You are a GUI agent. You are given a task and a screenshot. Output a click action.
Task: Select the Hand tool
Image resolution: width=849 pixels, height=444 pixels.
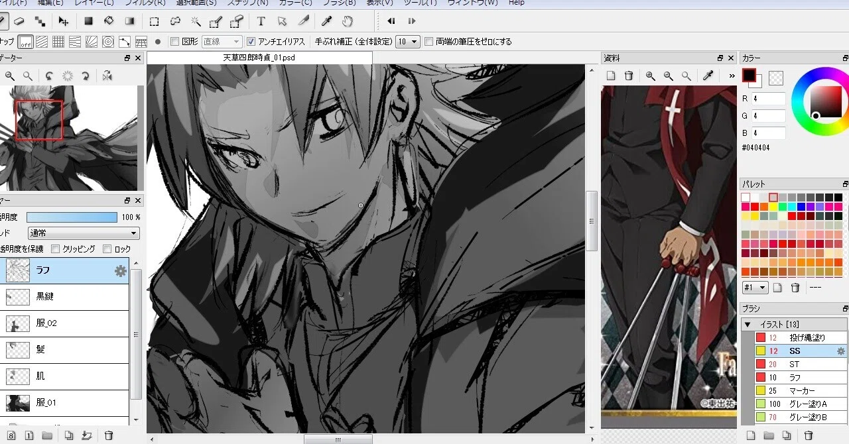point(348,21)
